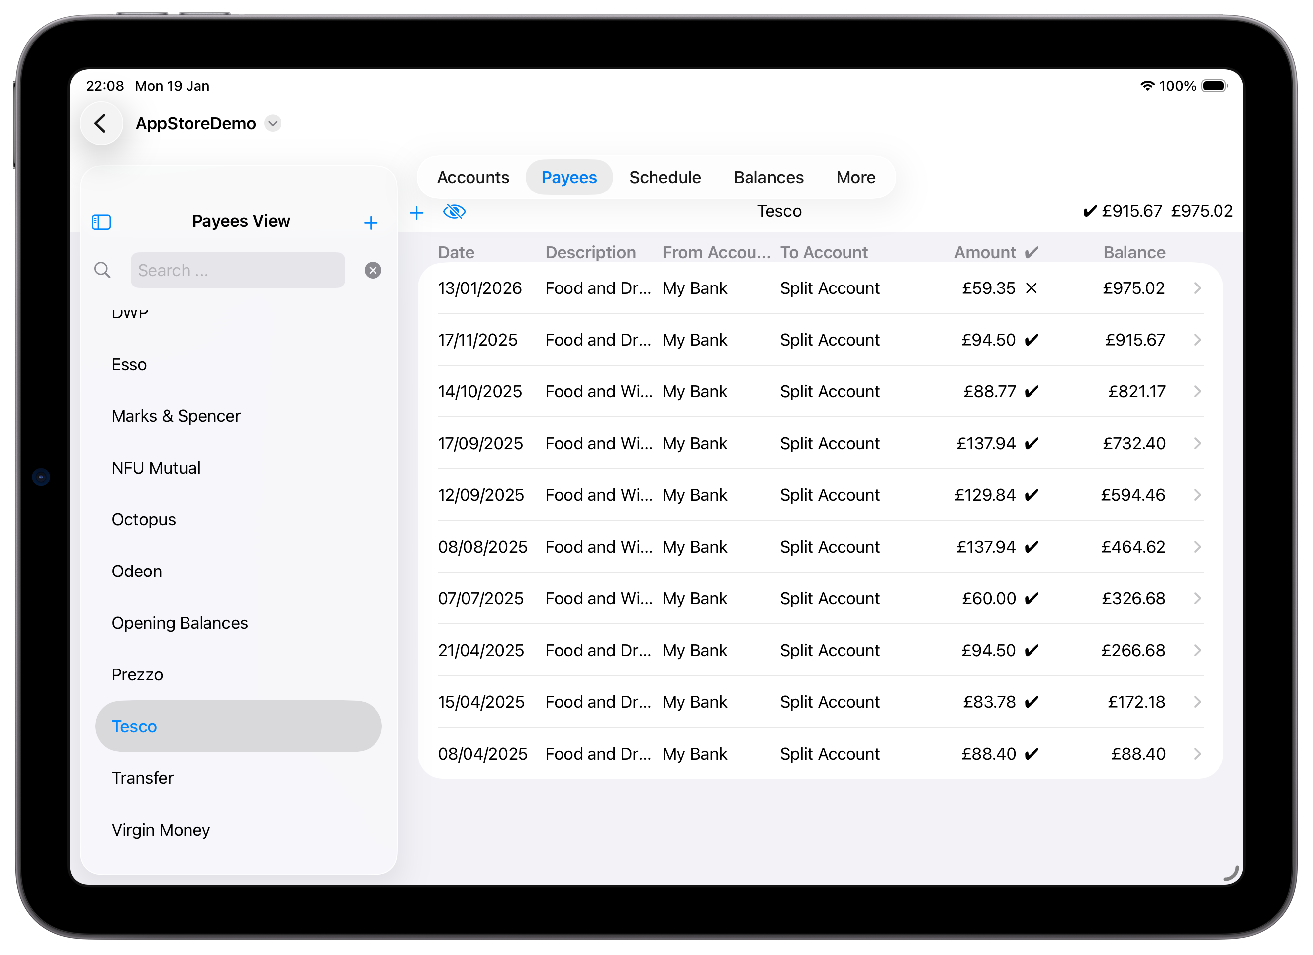Open 08/04/2025 transaction via its chevron
1313x955 pixels.
(1197, 754)
